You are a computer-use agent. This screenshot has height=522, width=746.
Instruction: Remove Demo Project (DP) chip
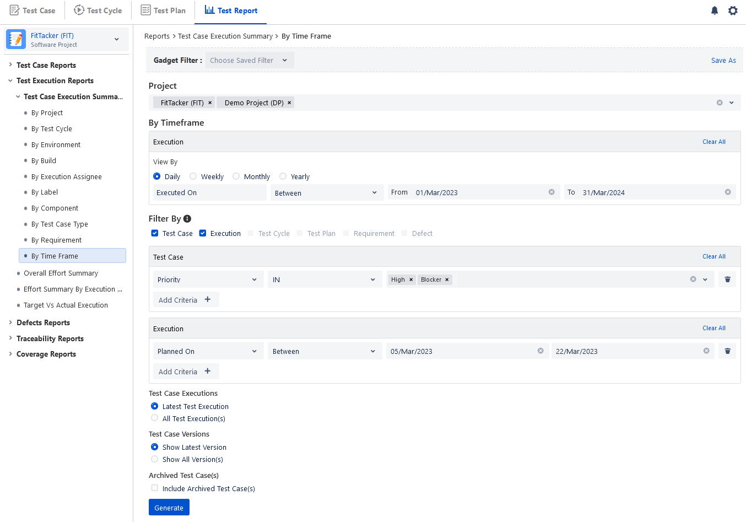(289, 103)
